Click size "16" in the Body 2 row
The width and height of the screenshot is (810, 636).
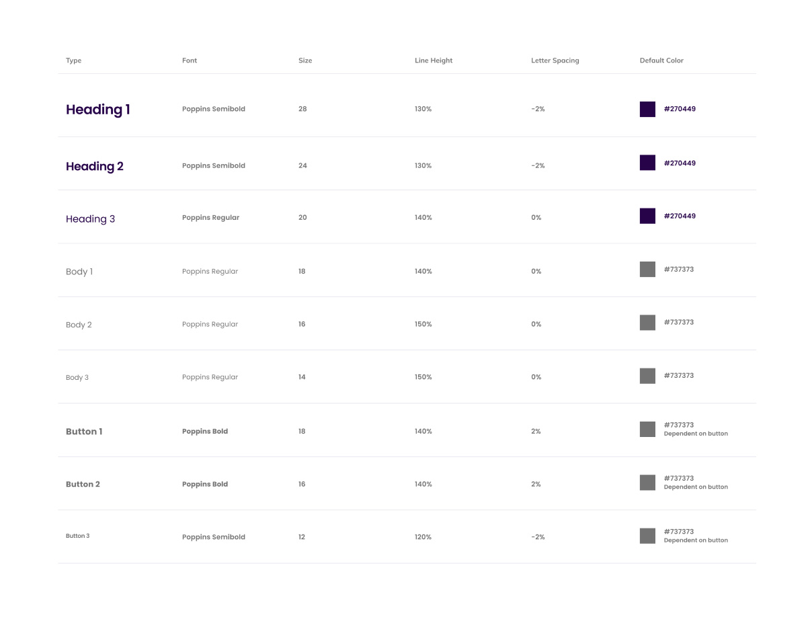pos(302,324)
